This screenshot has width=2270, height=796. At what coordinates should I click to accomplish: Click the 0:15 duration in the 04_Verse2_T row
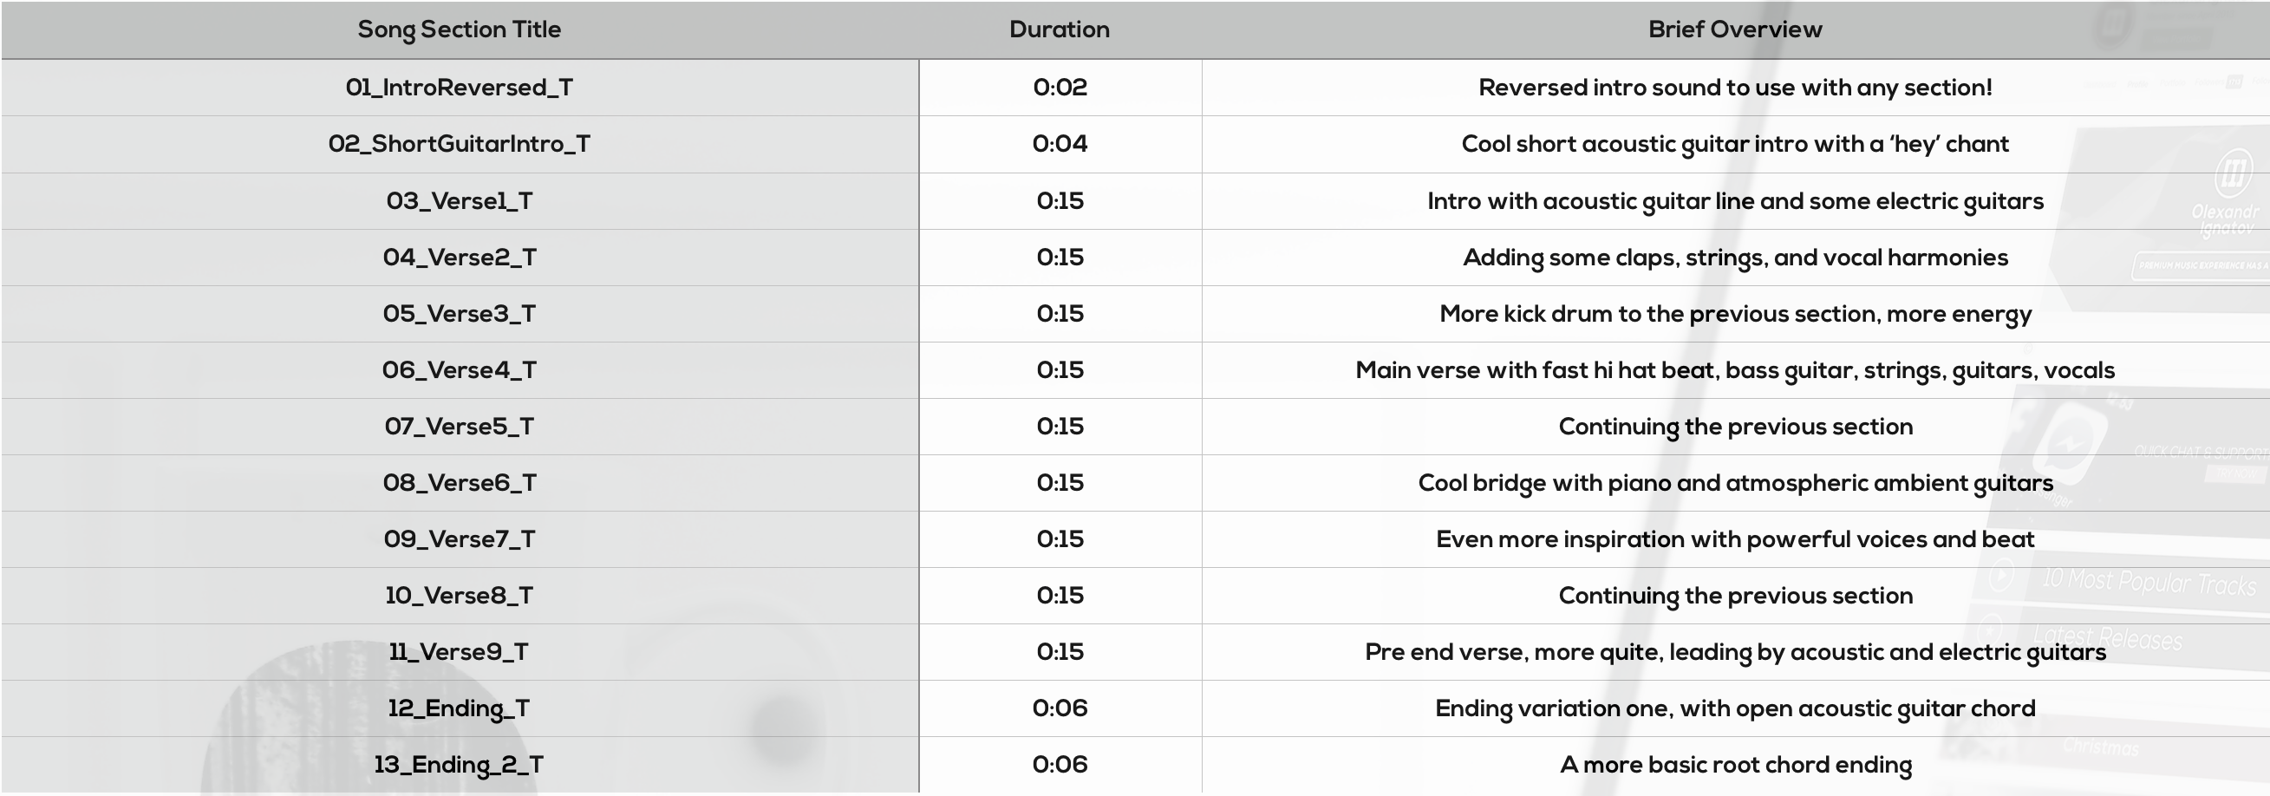[1060, 258]
